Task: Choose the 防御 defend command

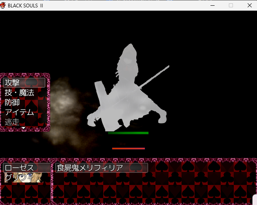Action: 12,102
